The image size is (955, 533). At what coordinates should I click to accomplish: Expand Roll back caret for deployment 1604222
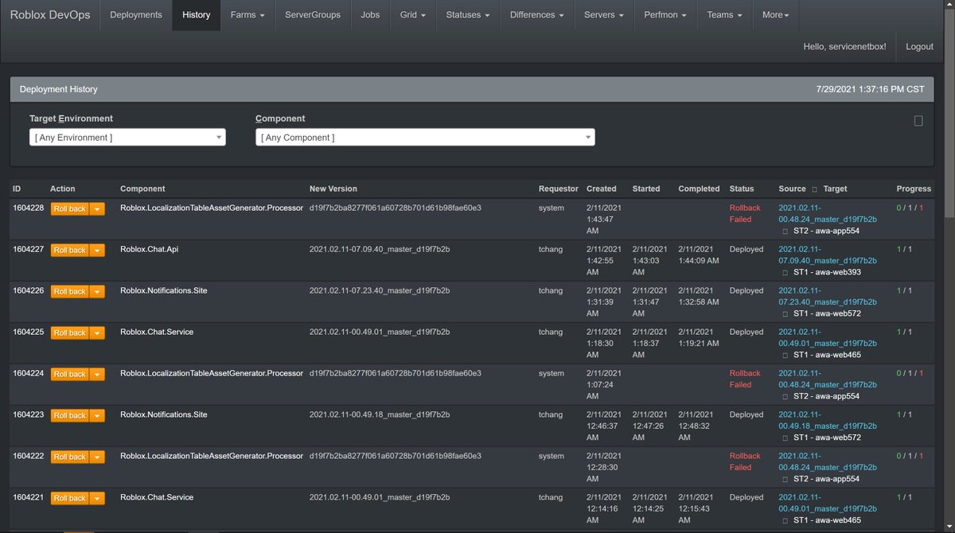coord(97,457)
